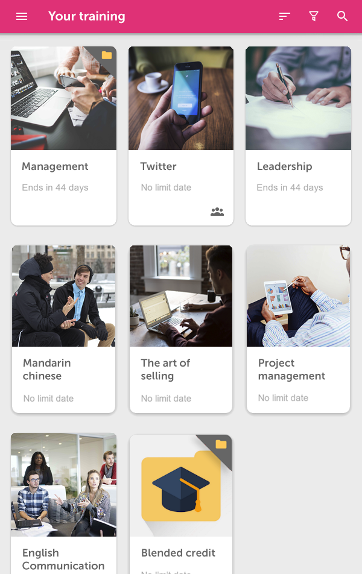362x574 pixels.
Task: Open The art of selling title
Action: coord(165,370)
